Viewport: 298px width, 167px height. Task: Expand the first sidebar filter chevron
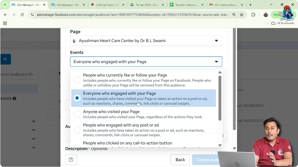click(34, 121)
